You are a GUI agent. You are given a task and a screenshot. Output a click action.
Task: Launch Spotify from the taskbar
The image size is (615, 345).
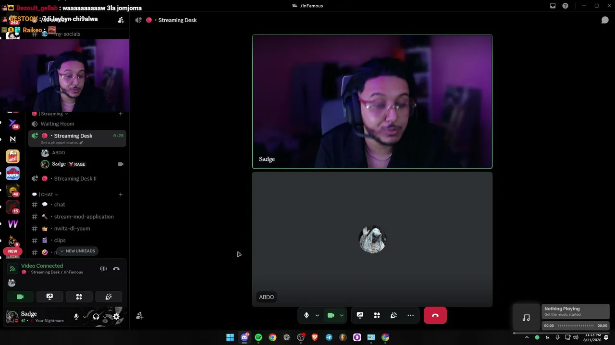258,337
